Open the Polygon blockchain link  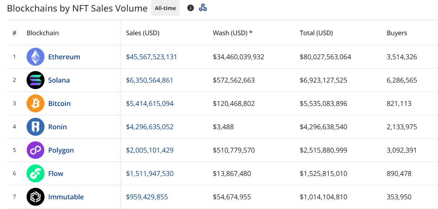(x=61, y=150)
